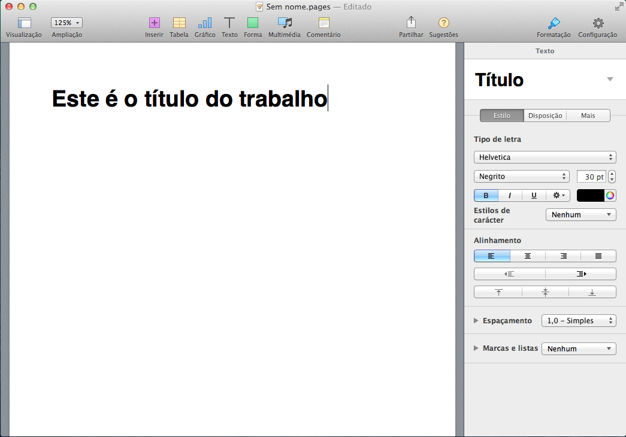Toggle Underline formatting button
The width and height of the screenshot is (626, 437).
tap(534, 195)
